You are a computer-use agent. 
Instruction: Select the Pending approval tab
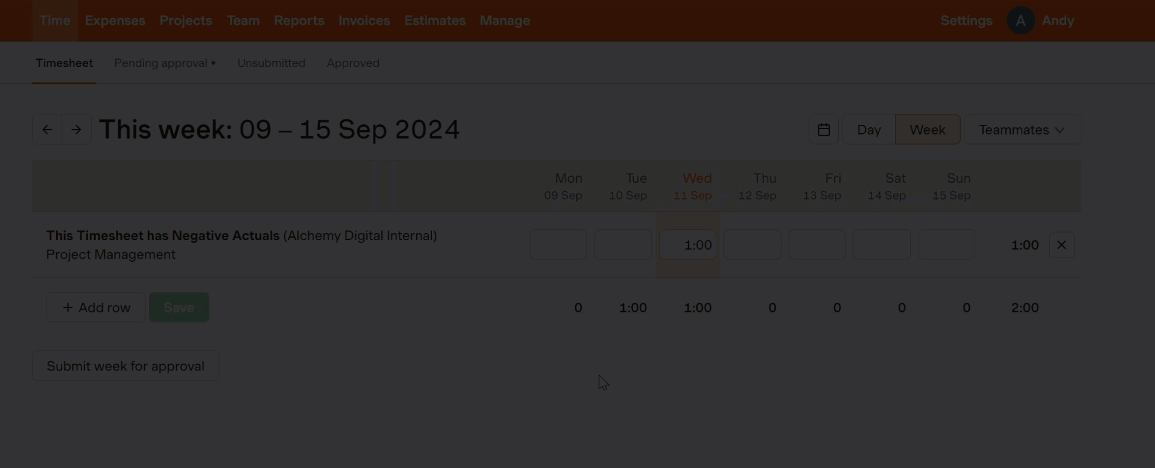point(165,63)
